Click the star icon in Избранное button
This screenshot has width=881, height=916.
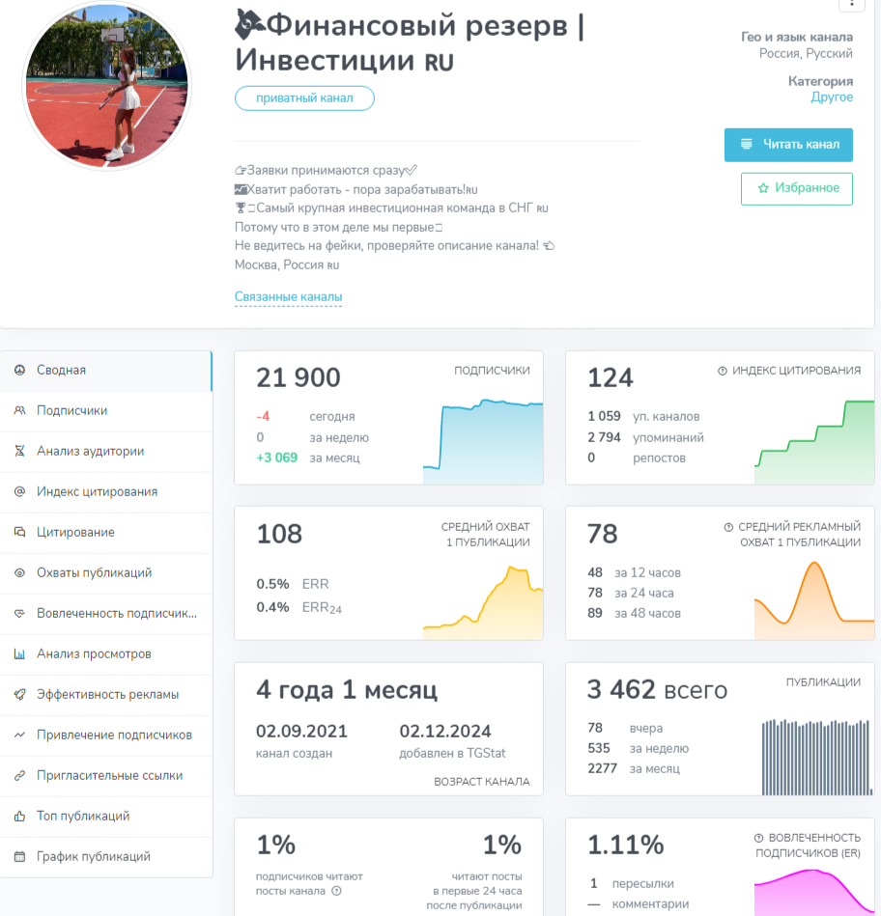point(763,188)
